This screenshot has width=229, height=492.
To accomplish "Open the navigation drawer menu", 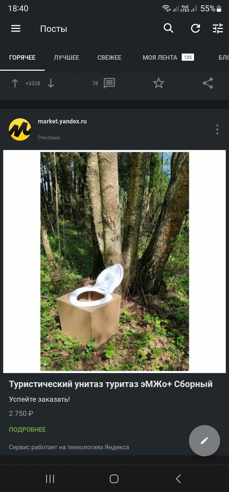I will click(x=15, y=29).
